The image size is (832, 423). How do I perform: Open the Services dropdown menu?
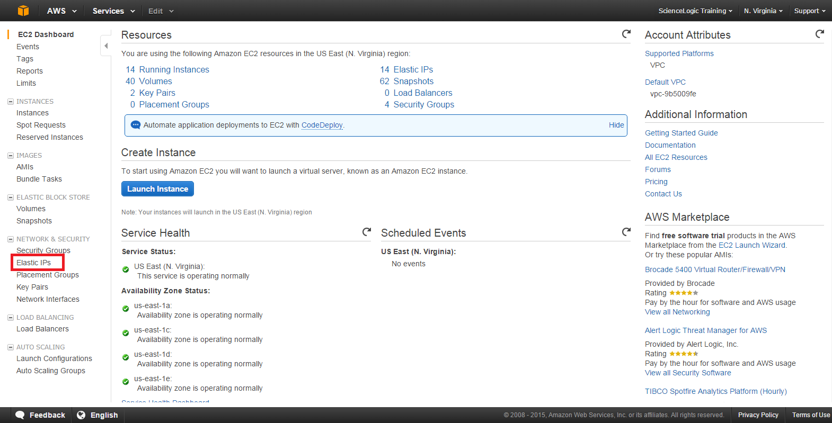pyautogui.click(x=113, y=11)
